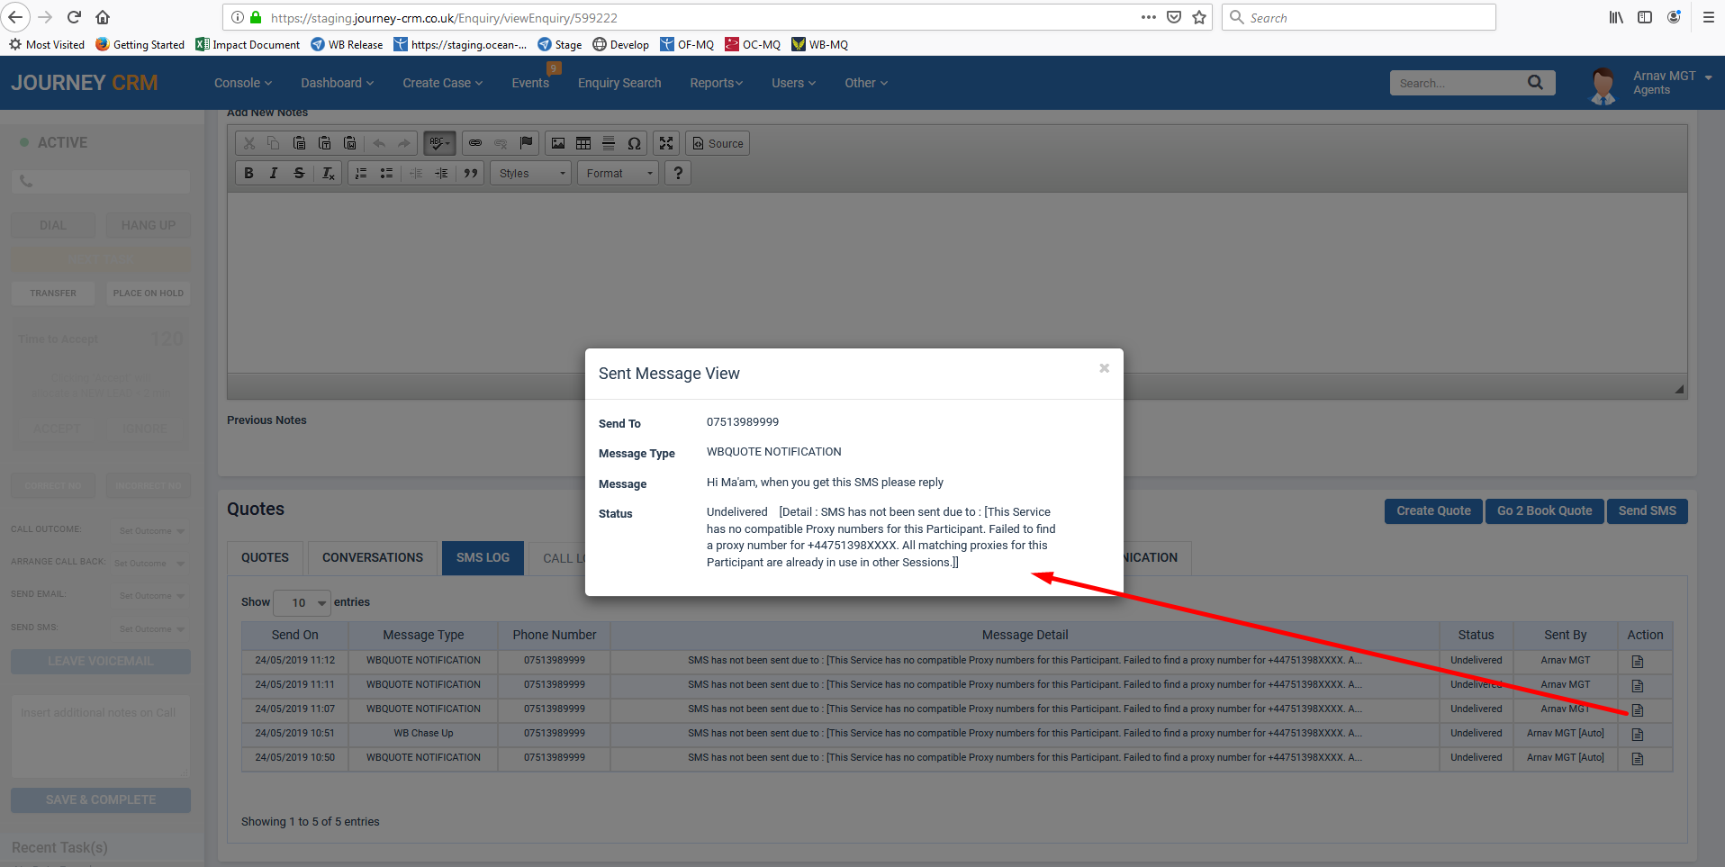The height and width of the screenshot is (867, 1725).
Task: Open the WB Release bookmark
Action: click(347, 44)
